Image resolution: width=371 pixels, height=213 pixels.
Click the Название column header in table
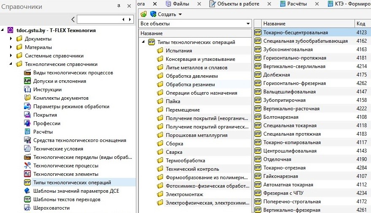click(308, 24)
